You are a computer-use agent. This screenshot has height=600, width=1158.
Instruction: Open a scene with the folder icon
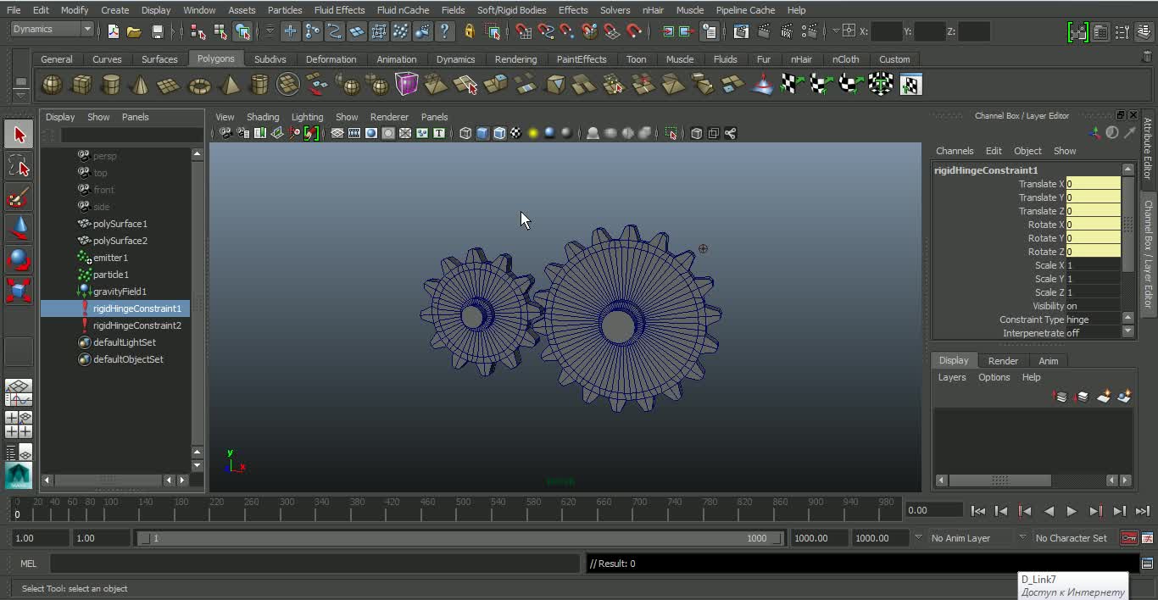pos(134,31)
